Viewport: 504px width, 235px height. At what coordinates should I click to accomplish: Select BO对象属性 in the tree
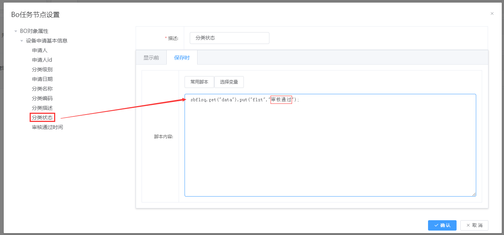34,31
